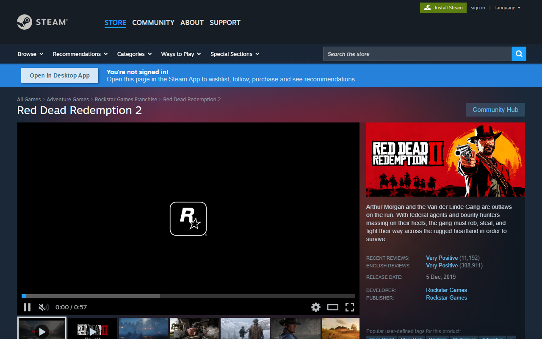The image size is (542, 339).
Task: Unmute the trailer with the speaker icon
Action: tap(44, 307)
